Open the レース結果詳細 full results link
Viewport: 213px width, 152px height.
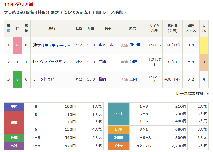190,94
